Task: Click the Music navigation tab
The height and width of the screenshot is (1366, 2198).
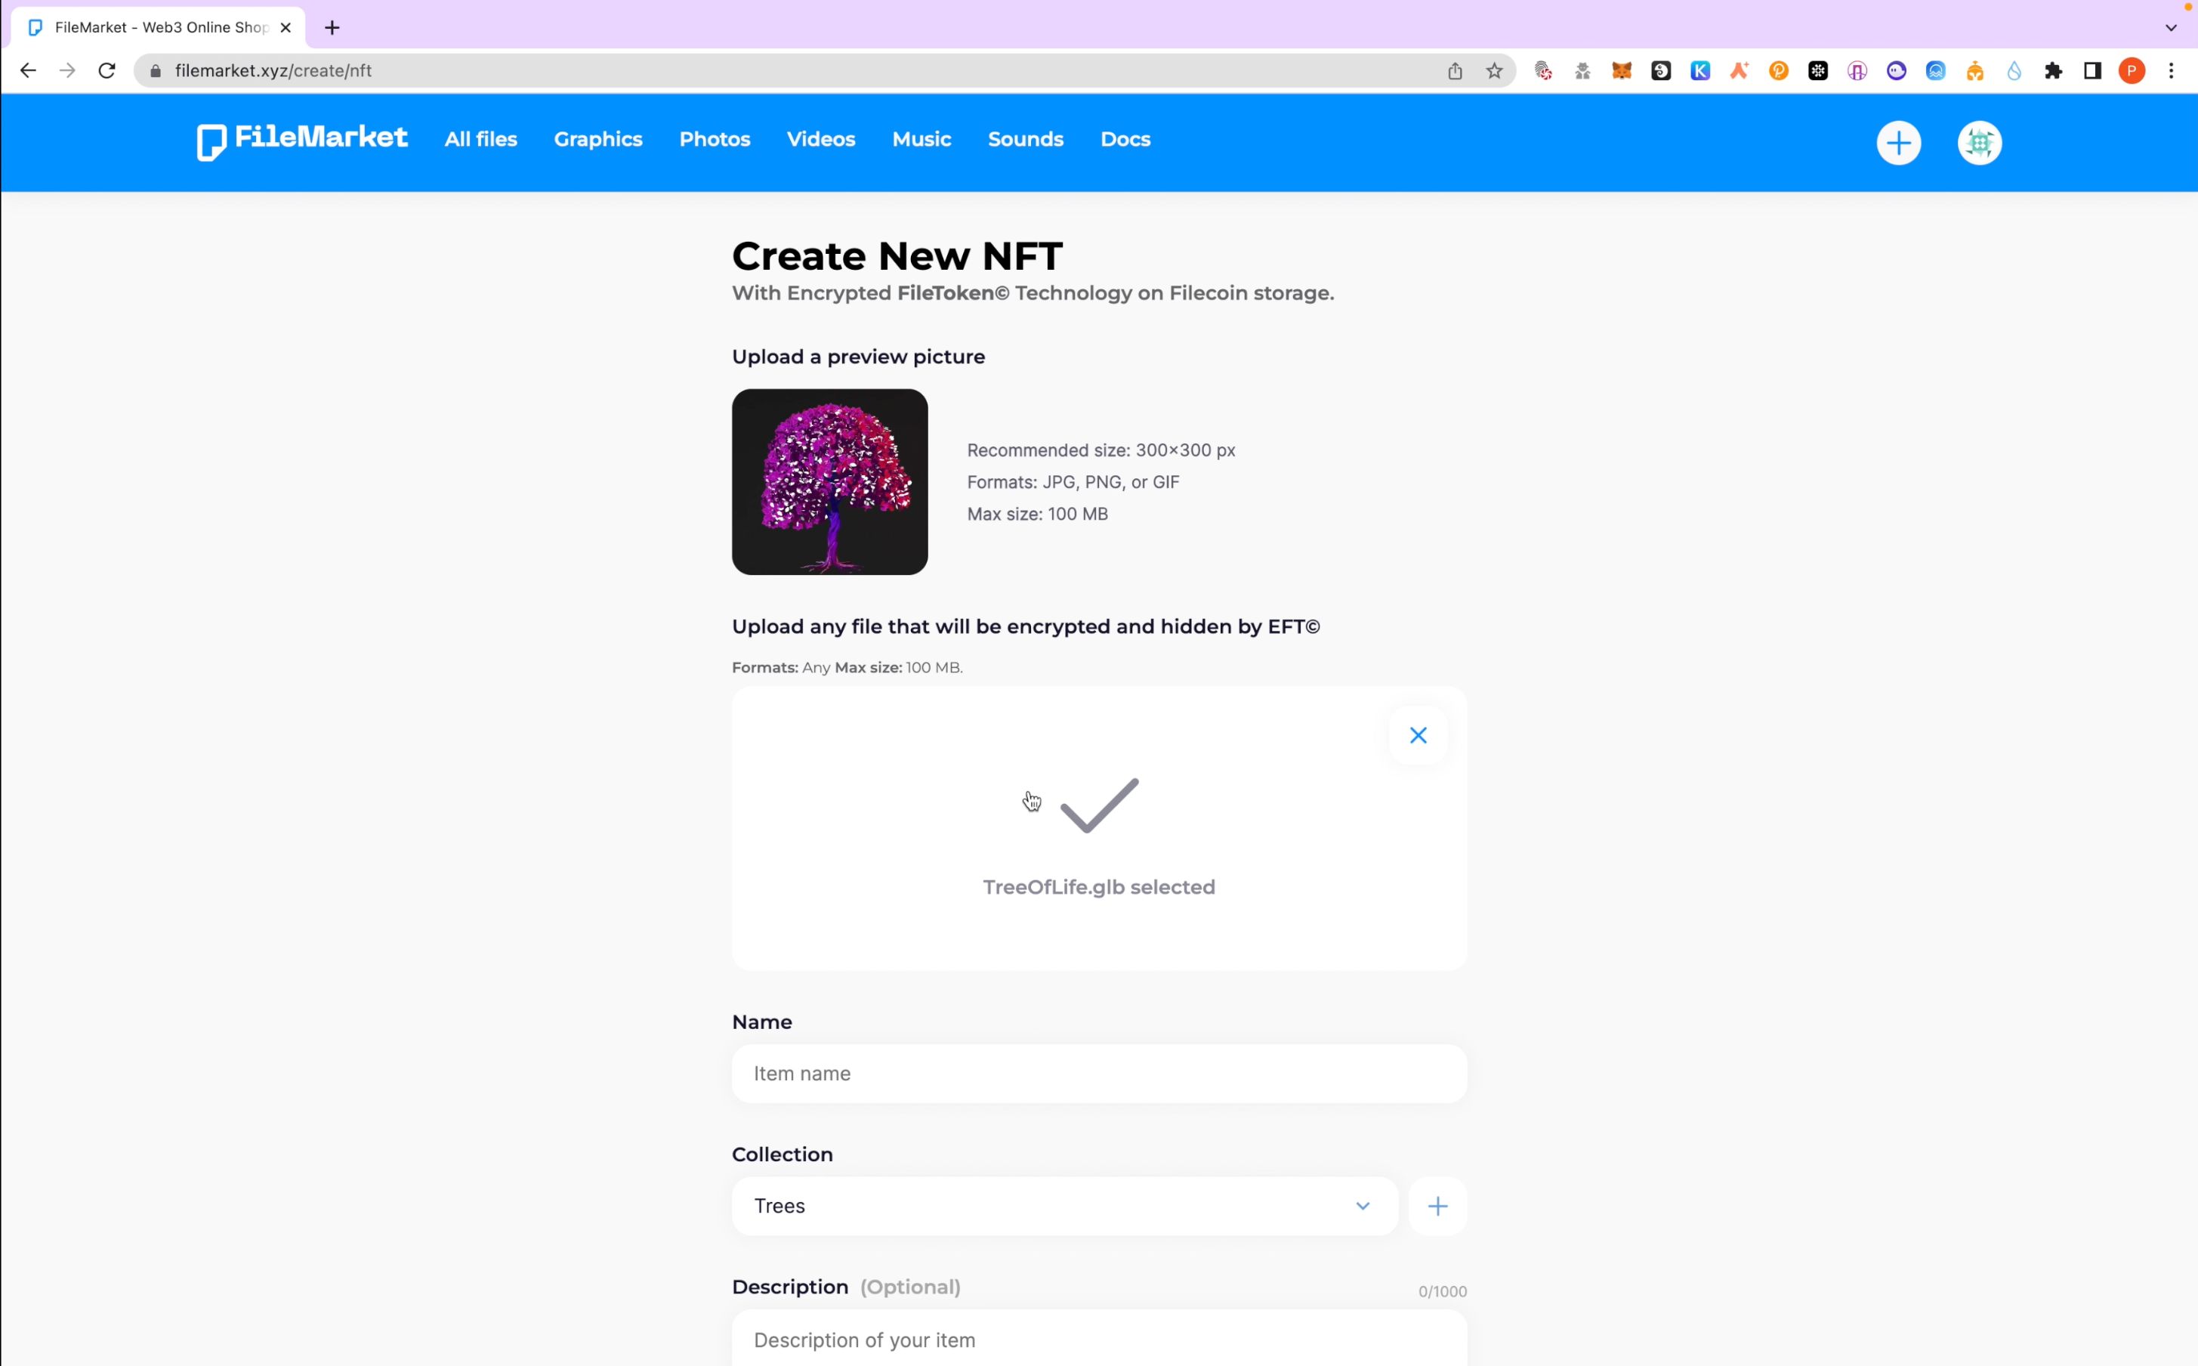Action: tap(922, 138)
